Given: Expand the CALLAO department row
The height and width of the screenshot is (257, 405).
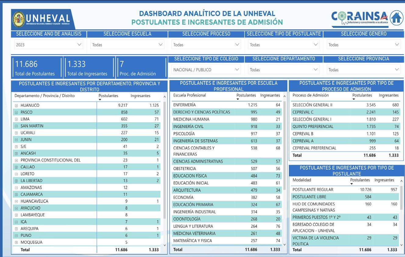Looking at the screenshot, I should [16, 167].
